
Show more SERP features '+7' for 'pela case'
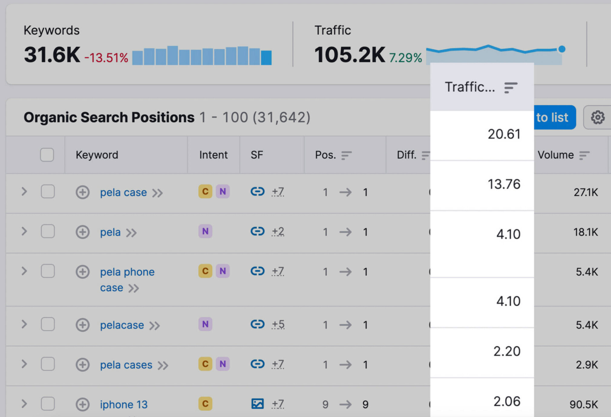point(278,192)
